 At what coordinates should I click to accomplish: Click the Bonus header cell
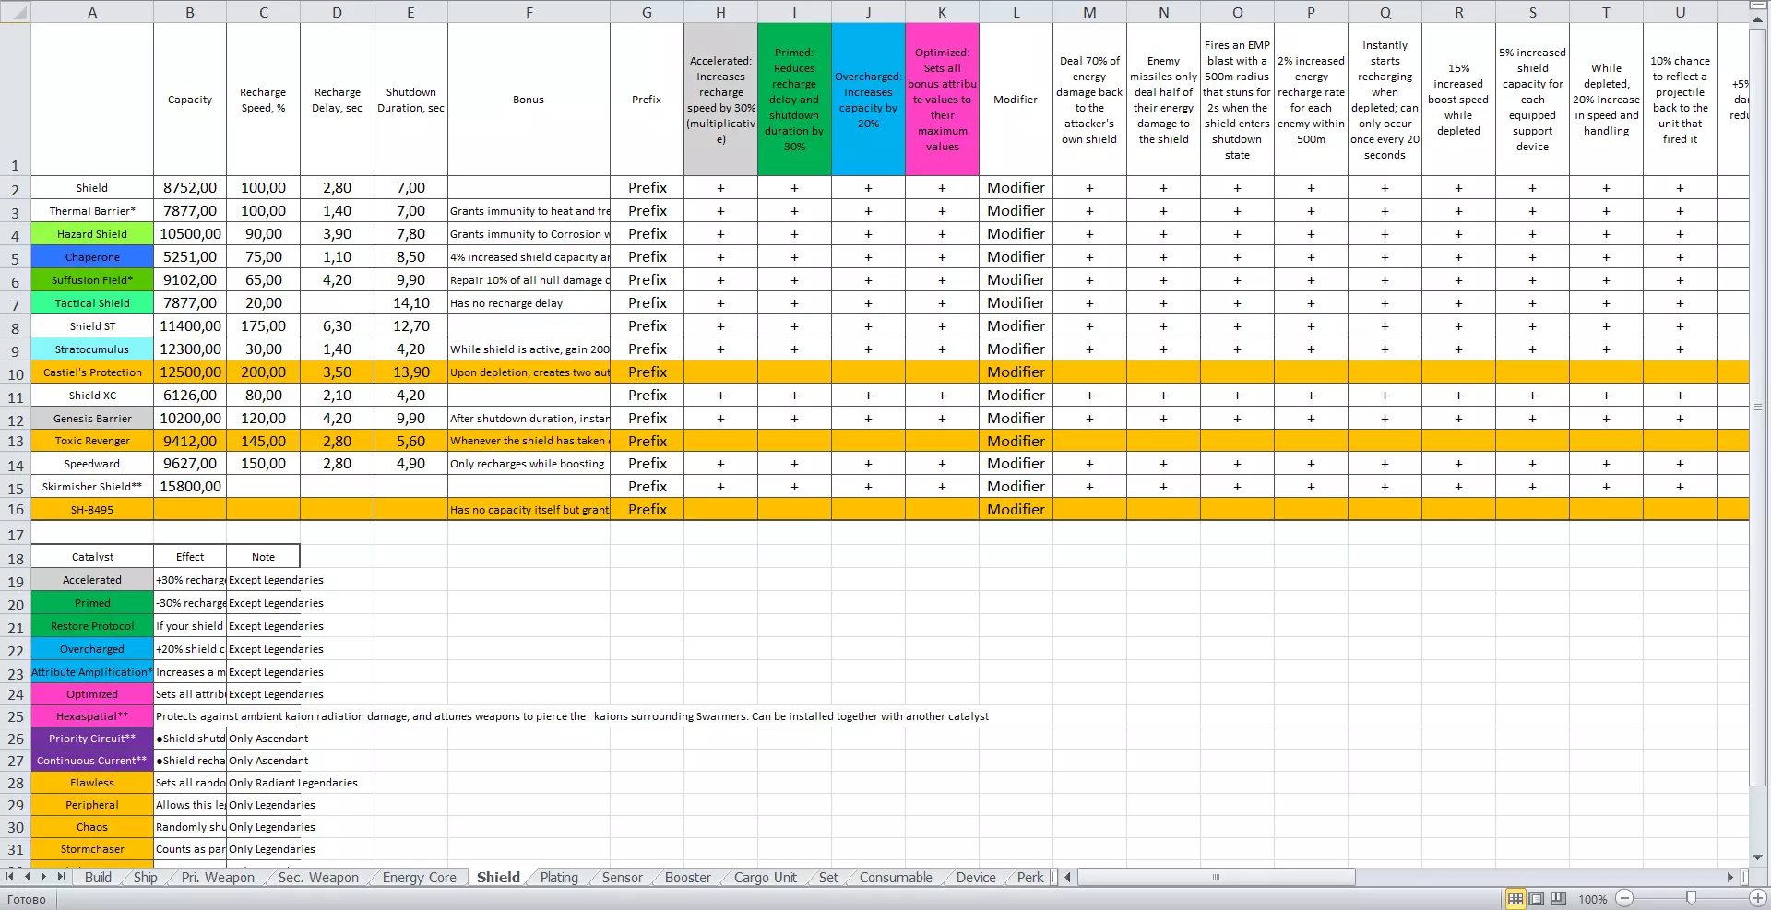[529, 100]
